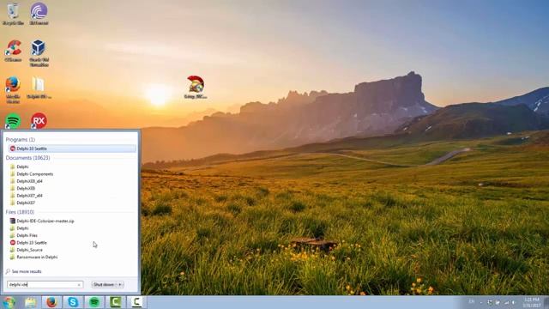Select the red helmet icon on the desktop
The height and width of the screenshot is (309, 549).
[196, 87]
